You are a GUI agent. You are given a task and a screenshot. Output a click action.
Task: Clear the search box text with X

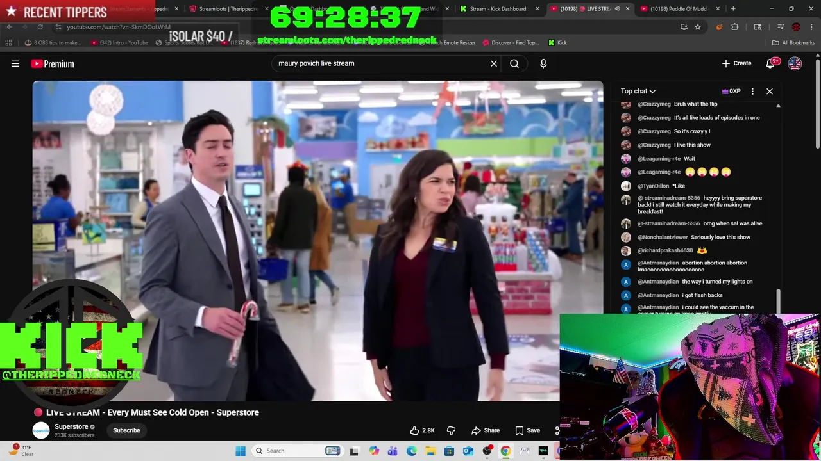click(494, 63)
